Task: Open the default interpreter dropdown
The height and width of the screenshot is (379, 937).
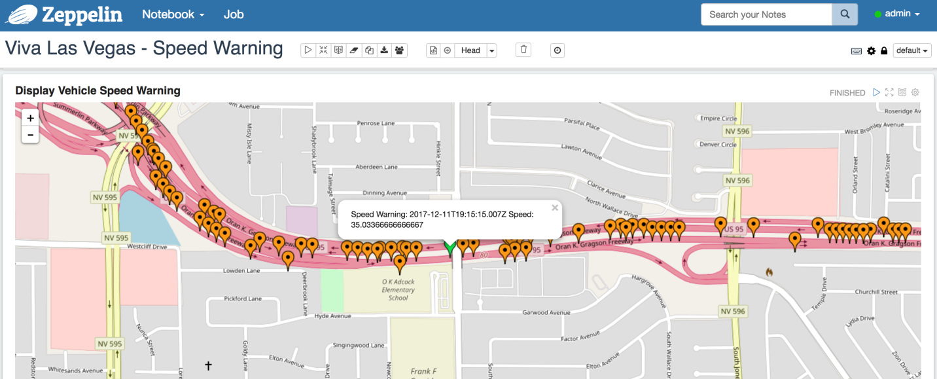Action: click(x=911, y=50)
